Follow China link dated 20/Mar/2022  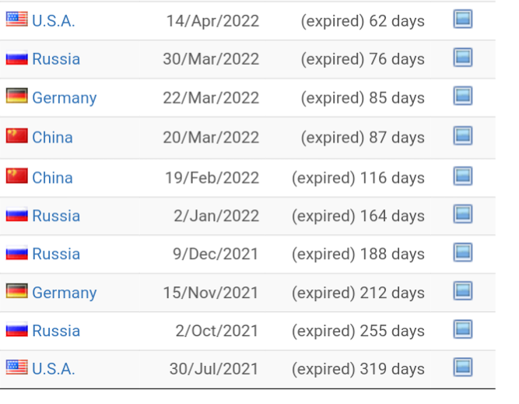52,138
